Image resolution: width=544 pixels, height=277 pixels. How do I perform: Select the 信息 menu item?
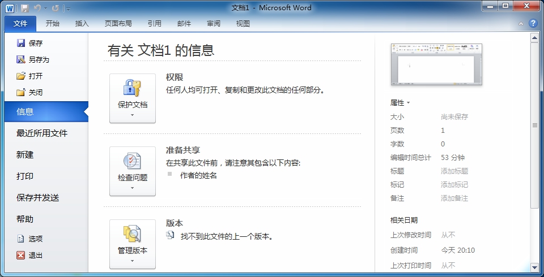(x=46, y=111)
